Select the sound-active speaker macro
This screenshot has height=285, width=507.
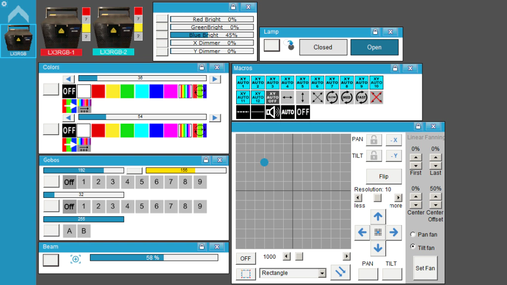[x=273, y=112]
